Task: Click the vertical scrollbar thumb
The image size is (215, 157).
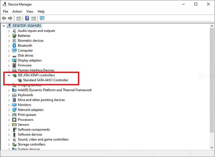Action: coord(212,80)
